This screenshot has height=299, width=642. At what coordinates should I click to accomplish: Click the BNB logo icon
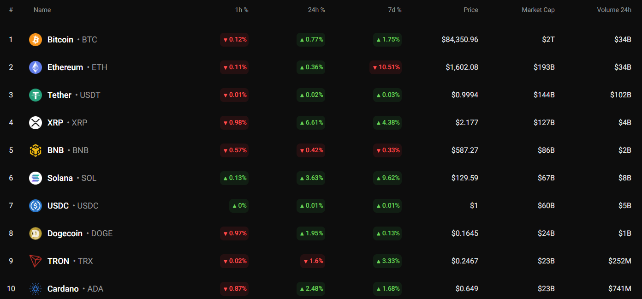click(x=36, y=150)
